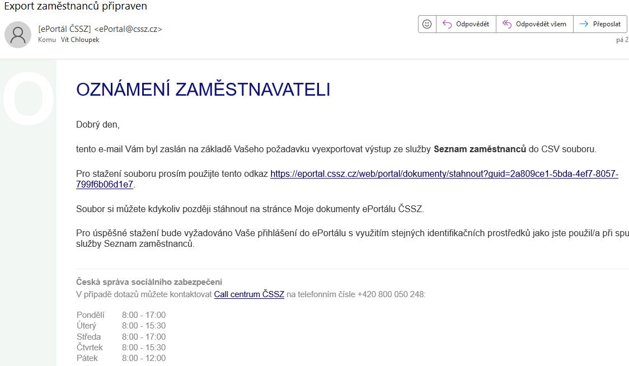Click the phone number +420 800 050 248
This screenshot has width=629, height=366.
click(391, 294)
